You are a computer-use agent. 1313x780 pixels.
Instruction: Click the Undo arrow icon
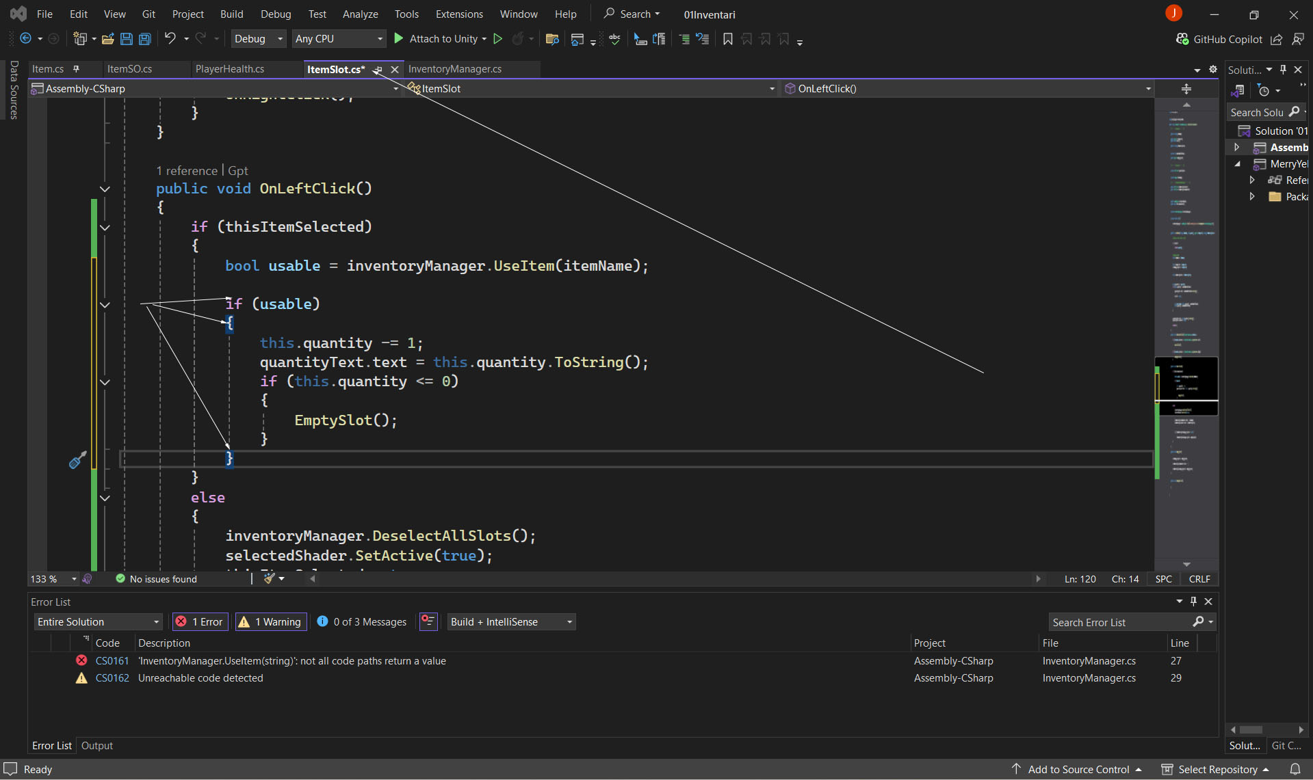pyautogui.click(x=170, y=39)
